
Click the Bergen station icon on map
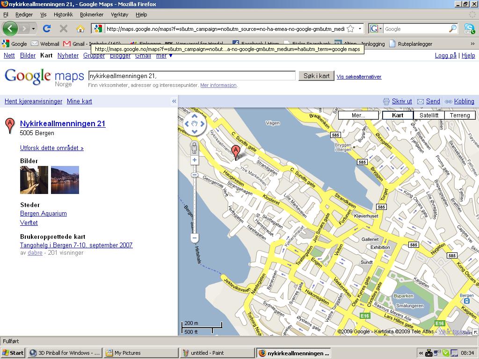coord(466,301)
